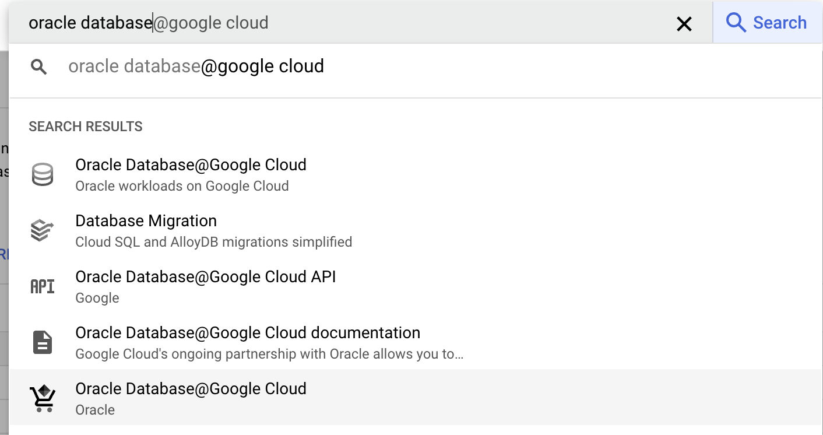The height and width of the screenshot is (435, 823).
Task: Click the 'Google Cloud's ongoing partnership with Oracle' description
Action: coord(270,354)
